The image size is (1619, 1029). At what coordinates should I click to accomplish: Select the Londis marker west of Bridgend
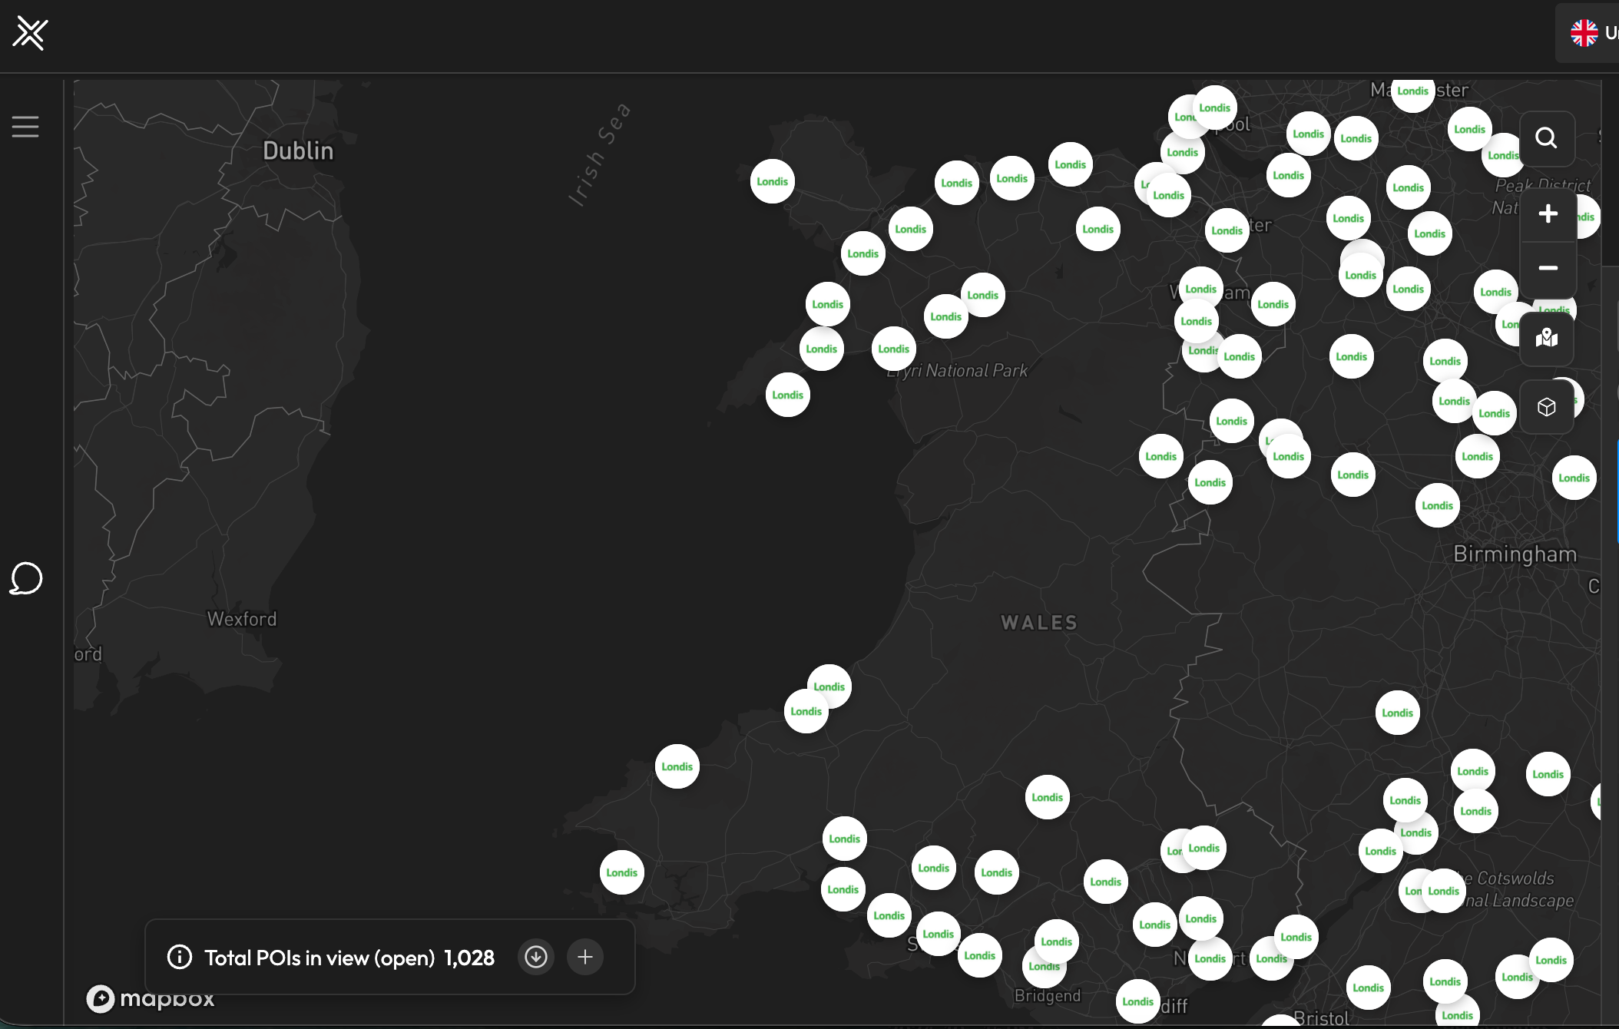coord(979,956)
